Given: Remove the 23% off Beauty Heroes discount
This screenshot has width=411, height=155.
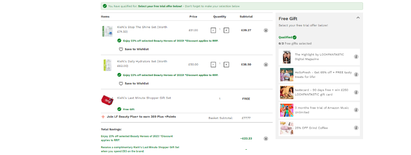Looking at the screenshot, I should click(266, 139).
